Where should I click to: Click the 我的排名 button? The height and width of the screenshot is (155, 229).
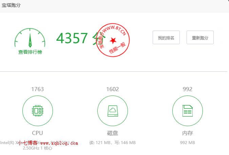tap(166, 37)
